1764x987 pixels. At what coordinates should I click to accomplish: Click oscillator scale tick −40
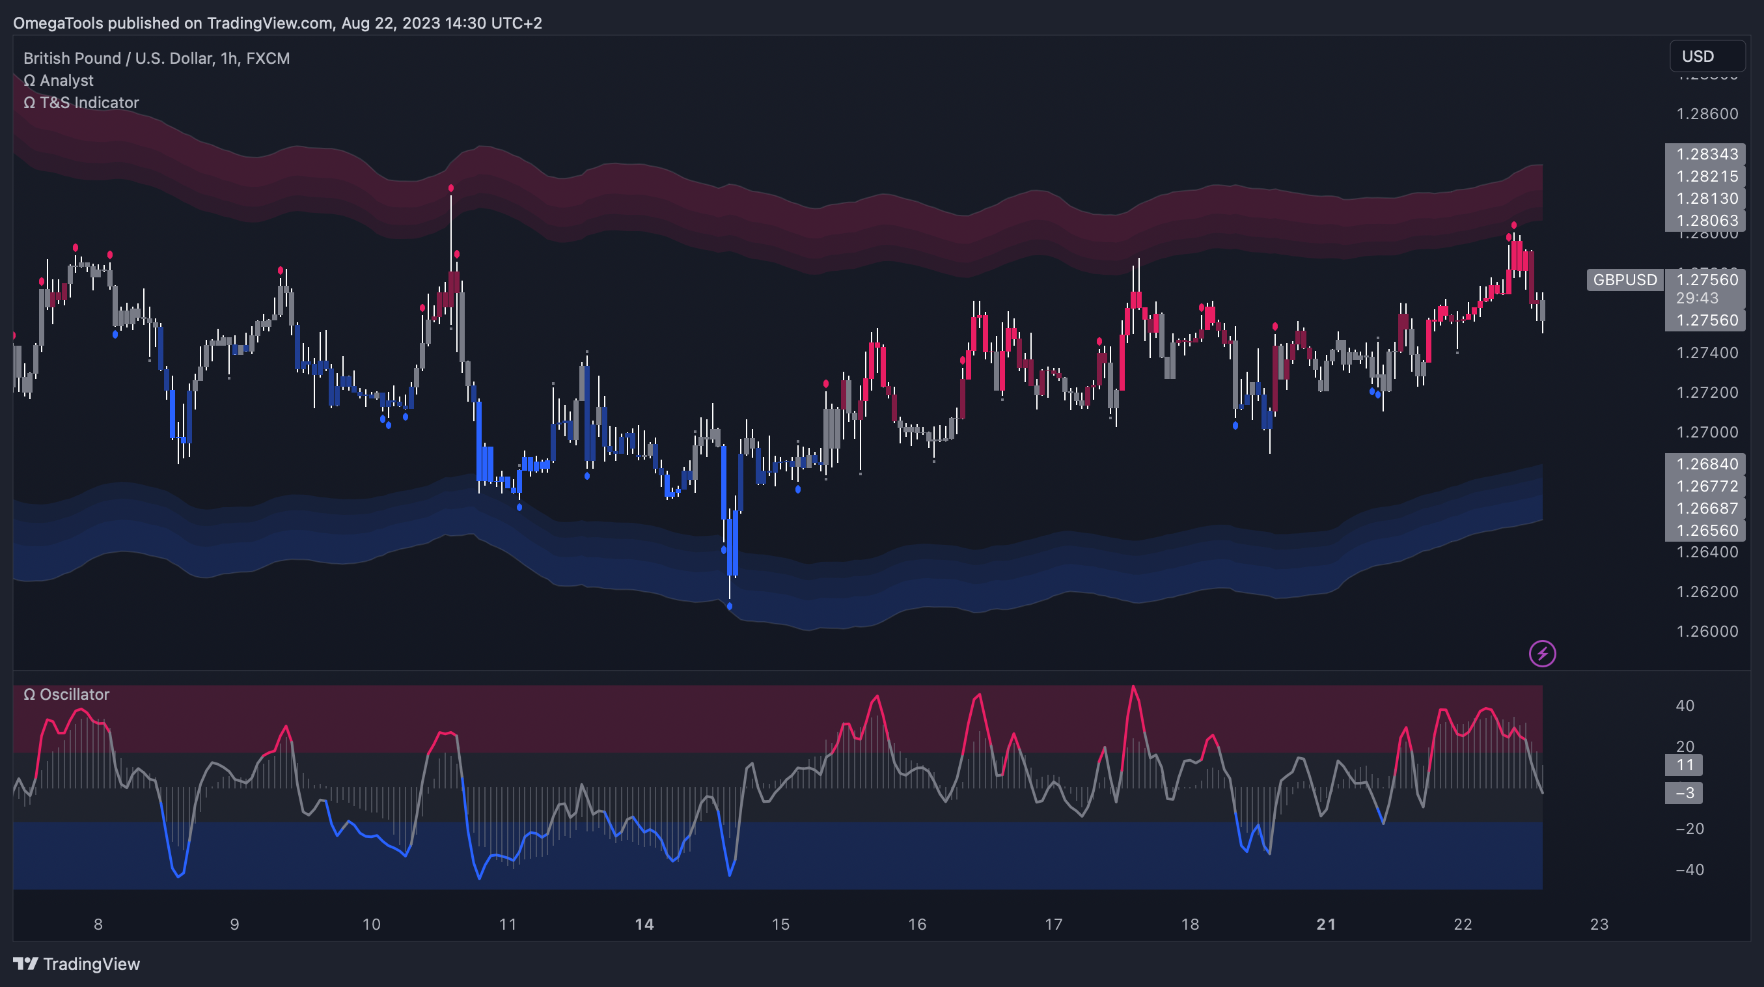pyautogui.click(x=1689, y=870)
